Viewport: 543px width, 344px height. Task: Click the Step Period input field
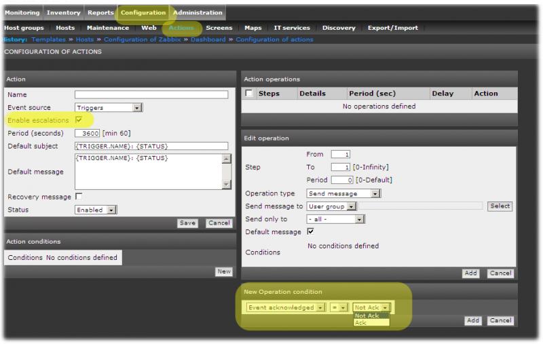[x=342, y=180]
